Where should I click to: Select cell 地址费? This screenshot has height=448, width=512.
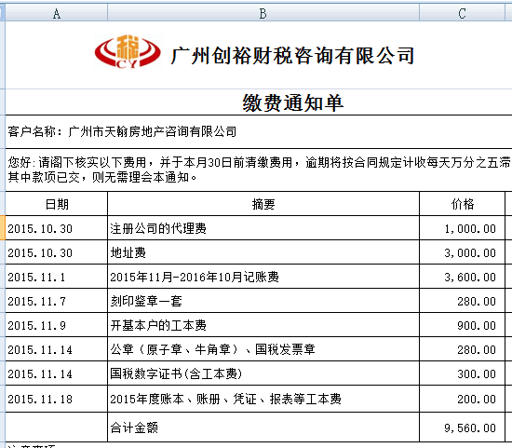click(x=263, y=252)
